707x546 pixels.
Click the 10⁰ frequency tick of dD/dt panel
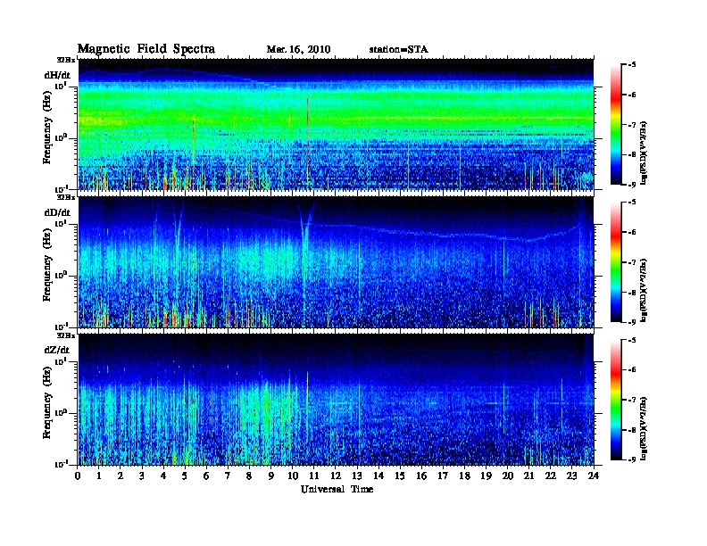coord(60,276)
